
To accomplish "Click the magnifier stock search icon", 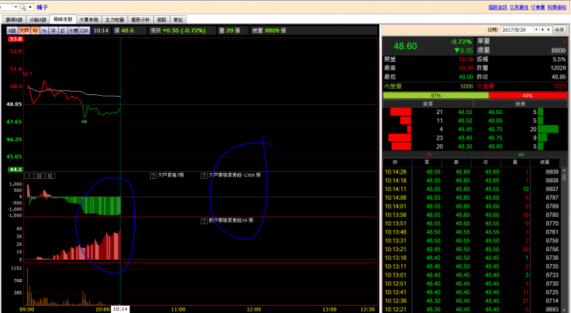I will click(x=22, y=7).
